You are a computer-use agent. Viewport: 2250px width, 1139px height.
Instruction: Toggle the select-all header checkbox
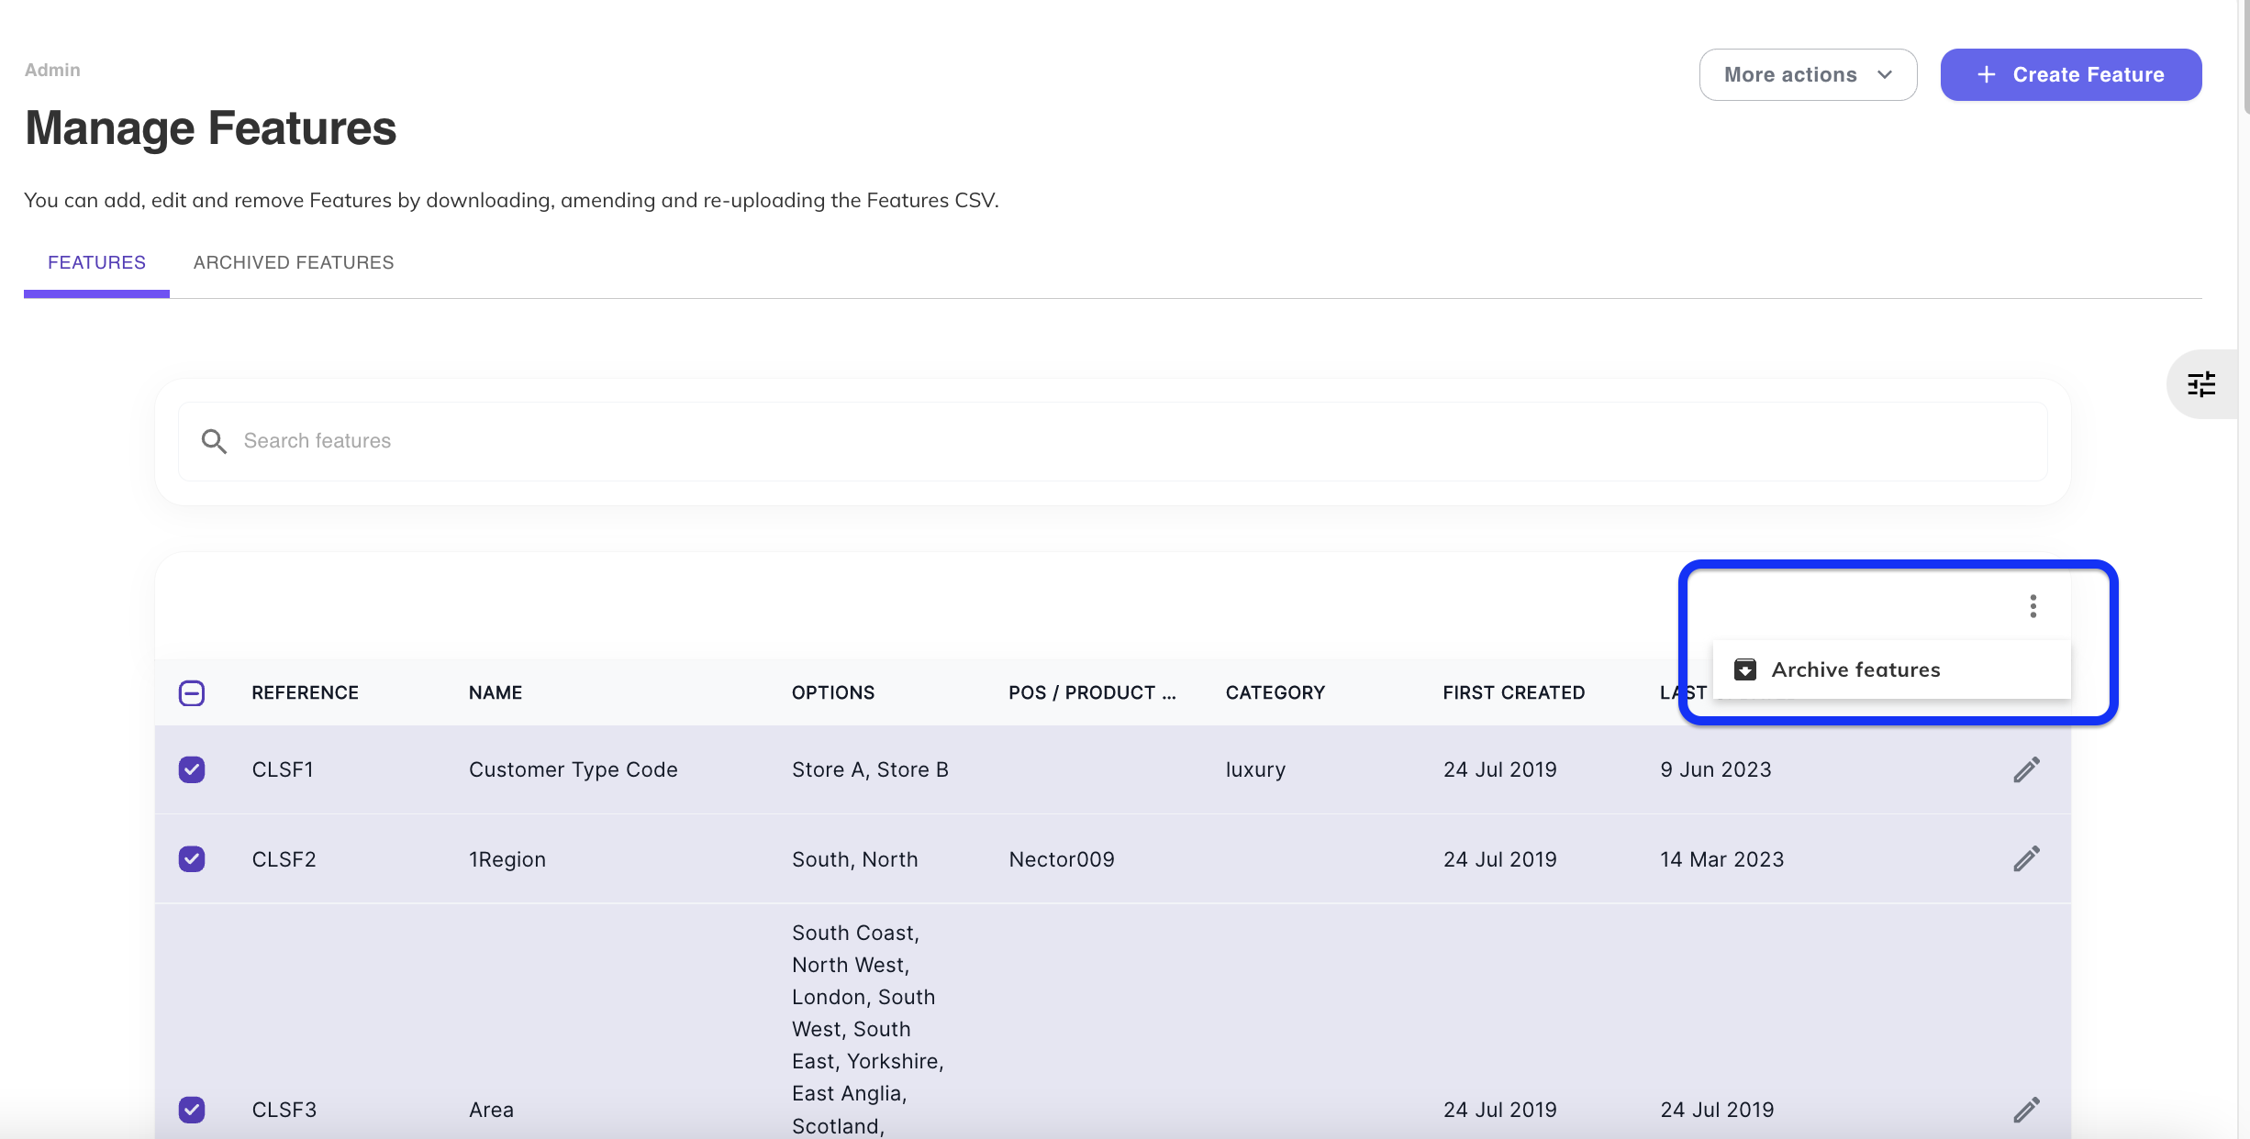[x=192, y=693]
